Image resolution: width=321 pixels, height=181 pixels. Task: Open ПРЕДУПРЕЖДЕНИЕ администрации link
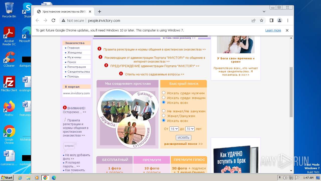click(155, 66)
